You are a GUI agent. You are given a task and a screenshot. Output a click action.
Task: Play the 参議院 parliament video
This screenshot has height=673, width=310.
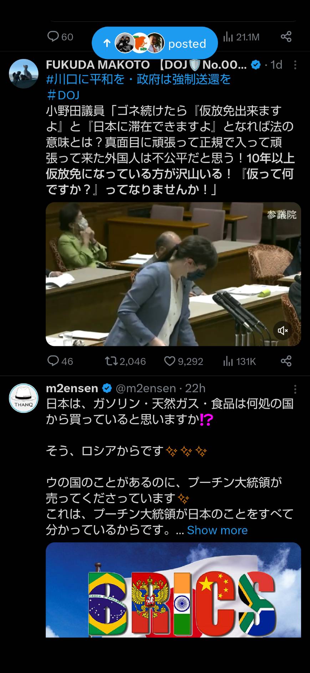point(173,274)
